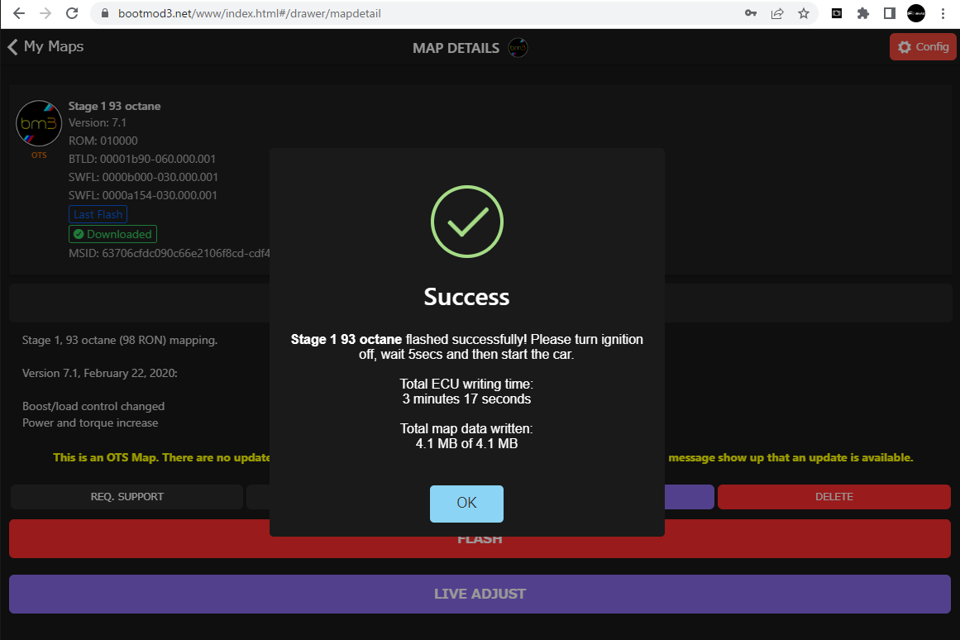
Task: Click the orange OTS label under avatar
Action: click(x=39, y=155)
